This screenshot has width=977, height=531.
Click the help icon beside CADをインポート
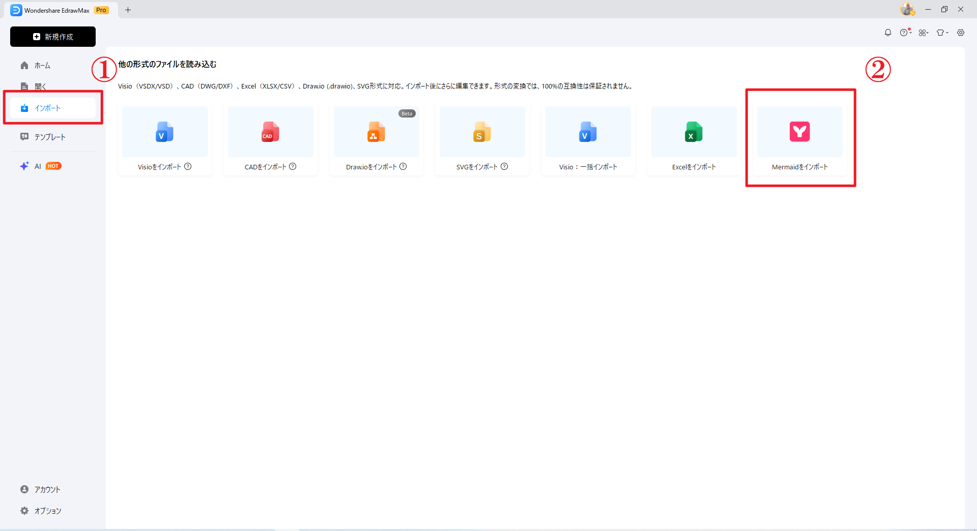click(293, 166)
